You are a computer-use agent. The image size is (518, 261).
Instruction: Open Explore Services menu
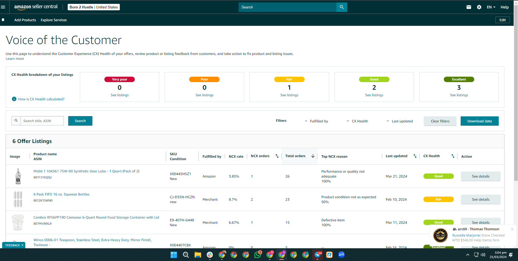coord(54,20)
